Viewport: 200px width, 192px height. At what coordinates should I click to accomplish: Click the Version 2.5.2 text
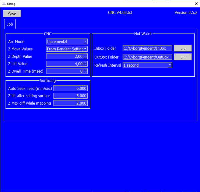pyautogui.click(x=186, y=13)
